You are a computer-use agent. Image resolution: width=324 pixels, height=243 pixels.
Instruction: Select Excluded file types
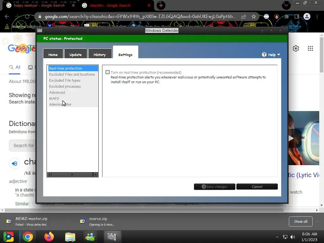tap(73, 80)
